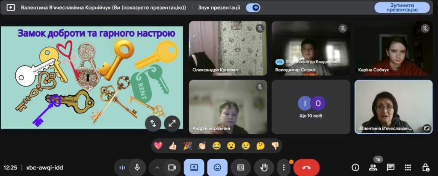Open host controls lock icon

click(425, 167)
